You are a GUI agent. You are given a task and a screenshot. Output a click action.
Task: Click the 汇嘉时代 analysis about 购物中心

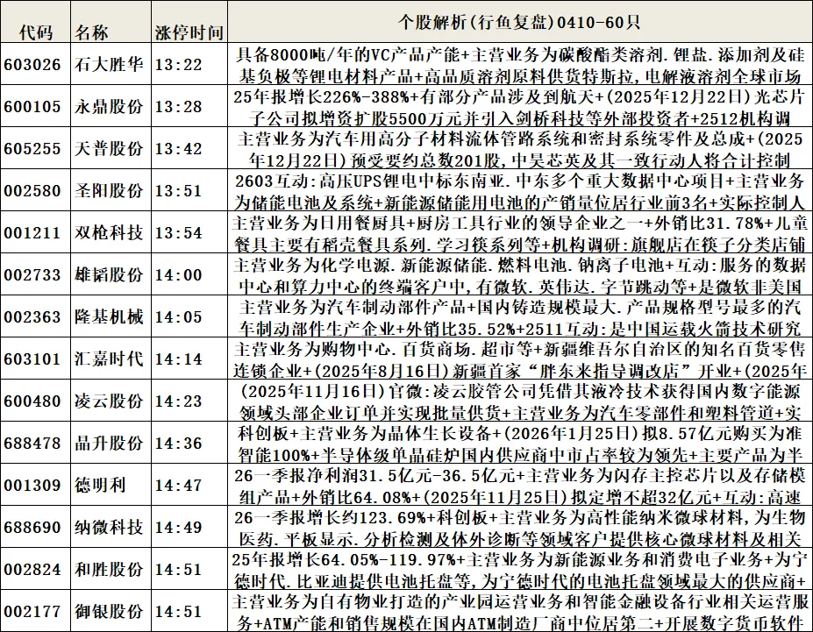pos(520,359)
